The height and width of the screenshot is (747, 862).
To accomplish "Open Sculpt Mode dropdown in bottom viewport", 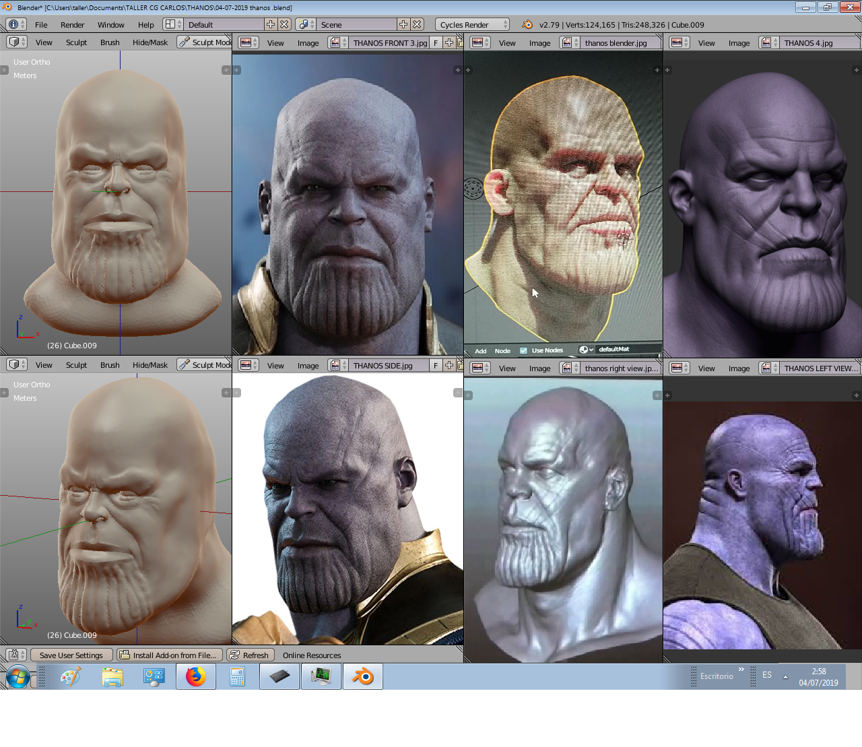I will click(205, 364).
